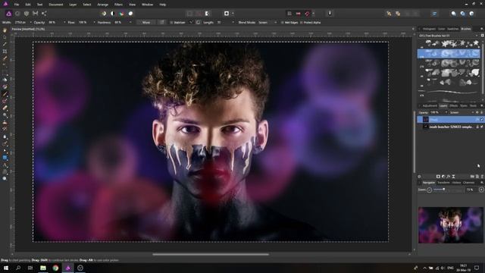Switch to the Develop Persona icon
The image size is (485, 273).
coord(27,14)
